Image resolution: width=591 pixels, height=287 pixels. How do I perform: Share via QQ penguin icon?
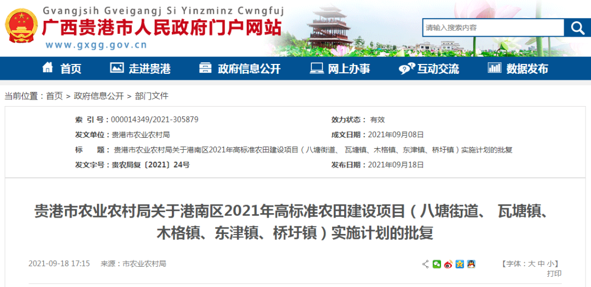471,264
